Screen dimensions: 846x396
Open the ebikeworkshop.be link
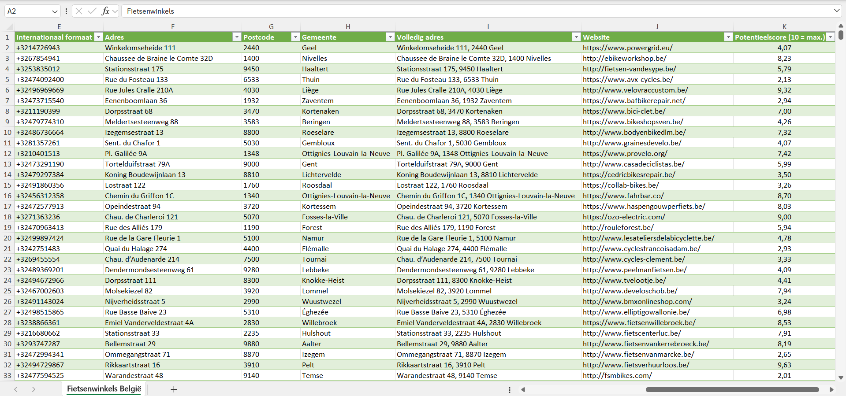tap(624, 59)
